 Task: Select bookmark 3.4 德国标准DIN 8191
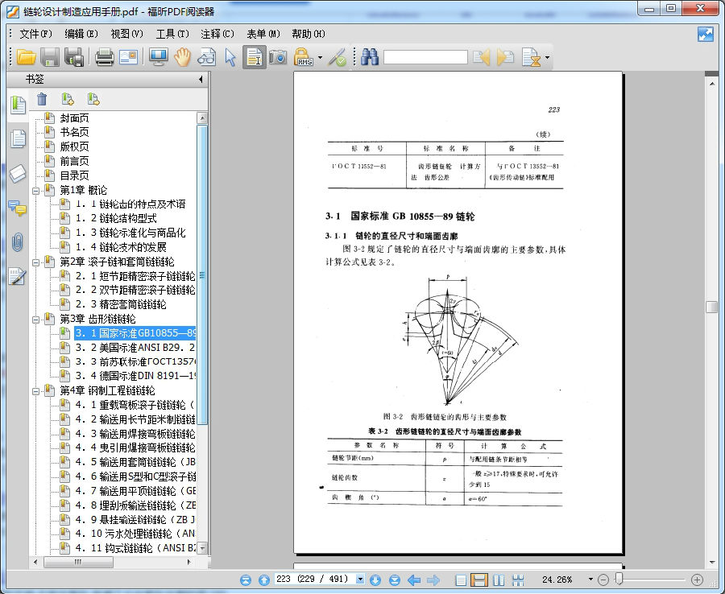[x=135, y=376]
